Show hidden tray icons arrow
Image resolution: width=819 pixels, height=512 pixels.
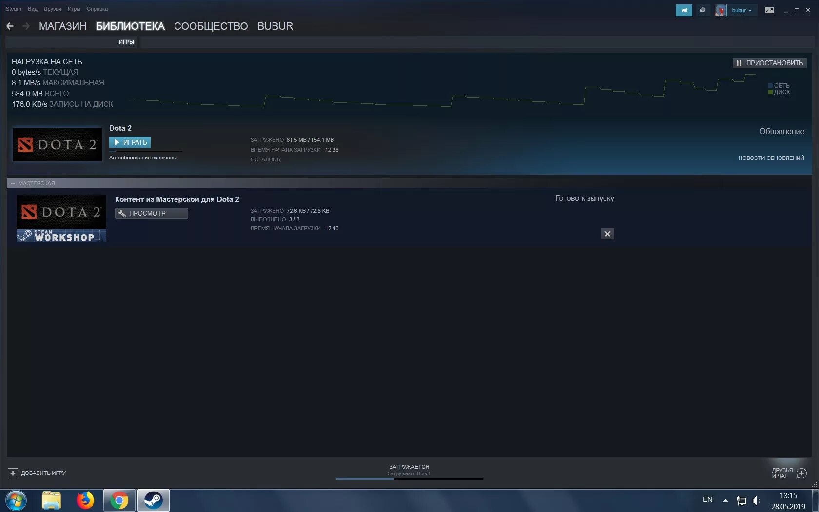click(x=725, y=500)
